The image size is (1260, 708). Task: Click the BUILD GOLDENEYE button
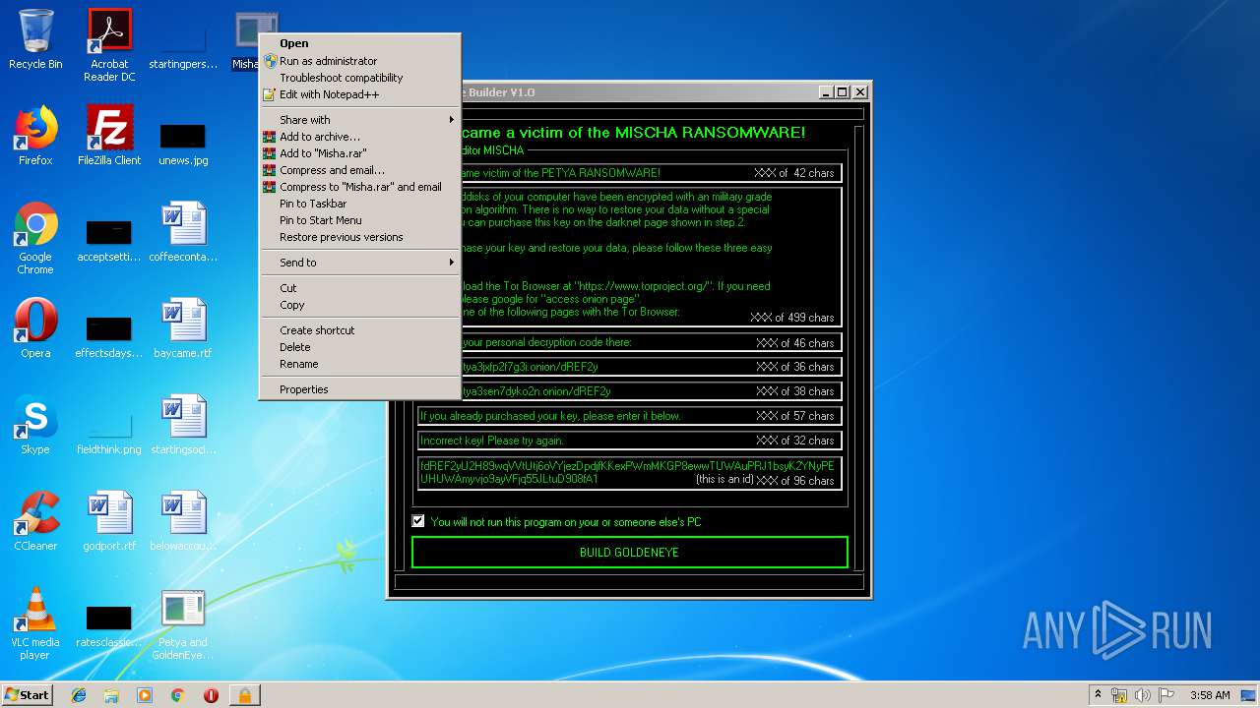[629, 553]
